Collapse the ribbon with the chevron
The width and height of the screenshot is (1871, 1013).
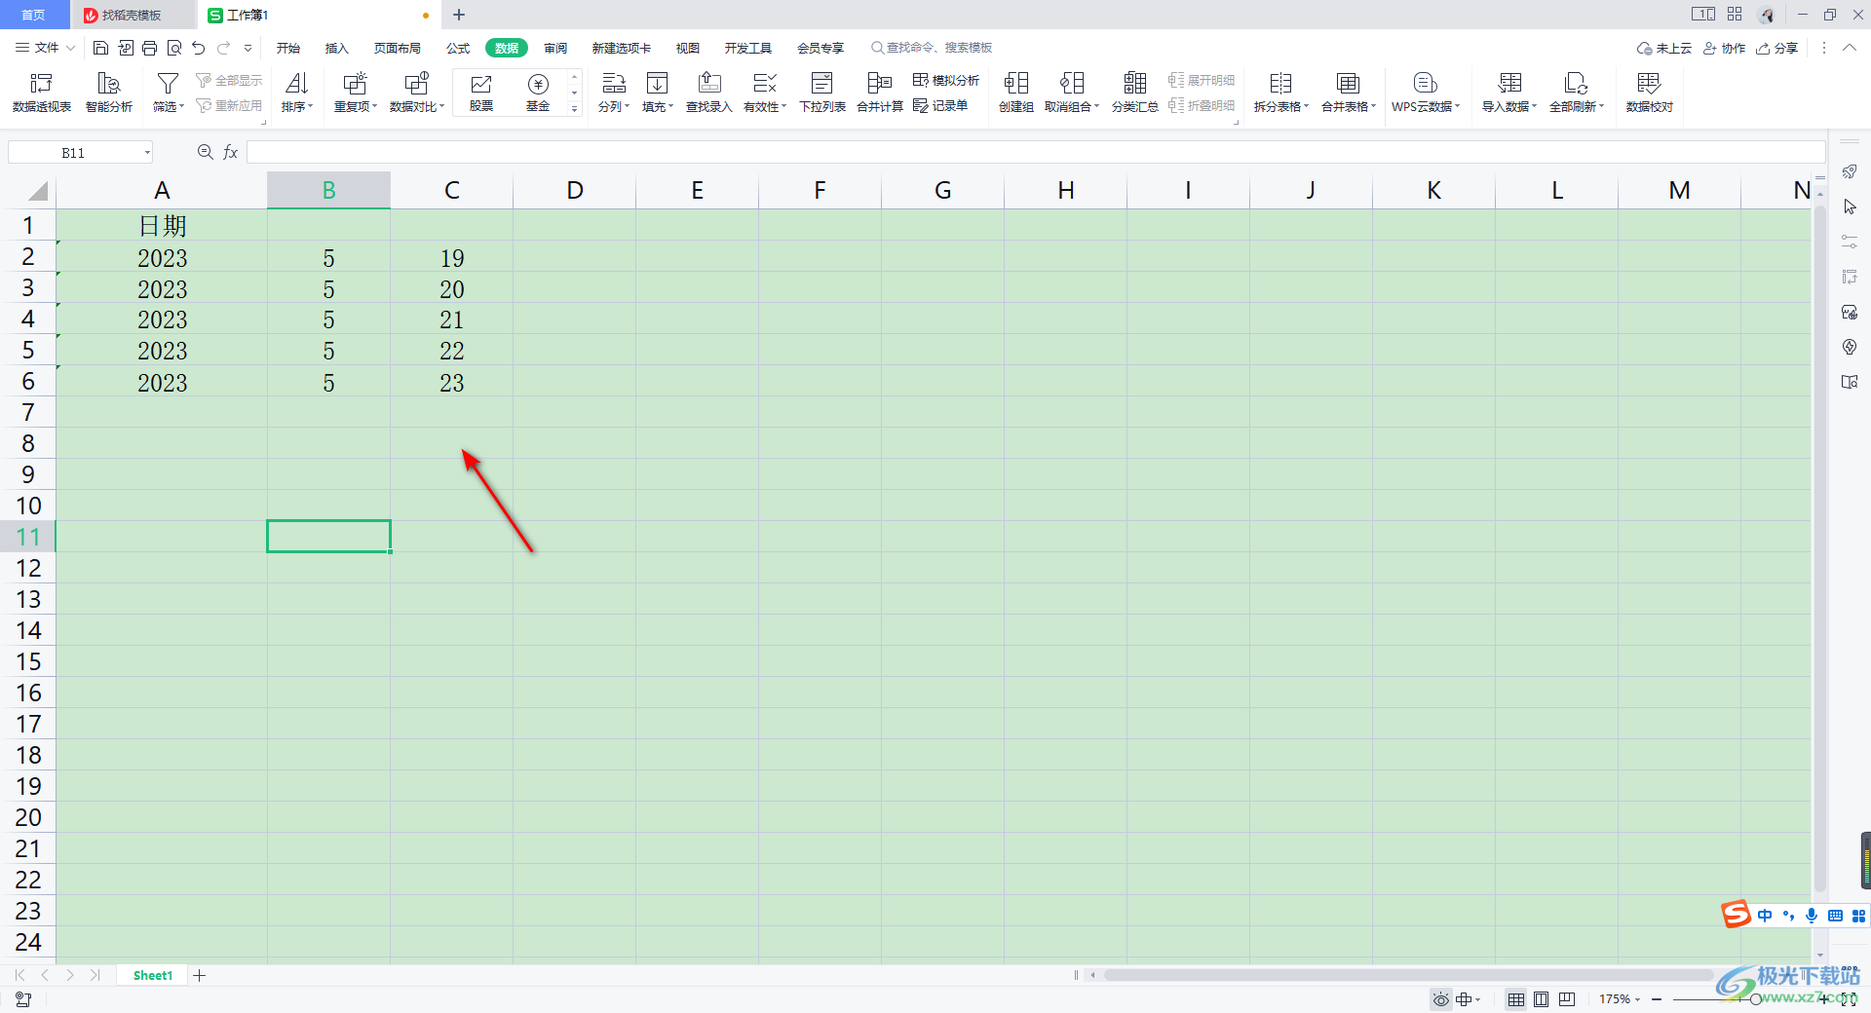pyautogui.click(x=1849, y=48)
